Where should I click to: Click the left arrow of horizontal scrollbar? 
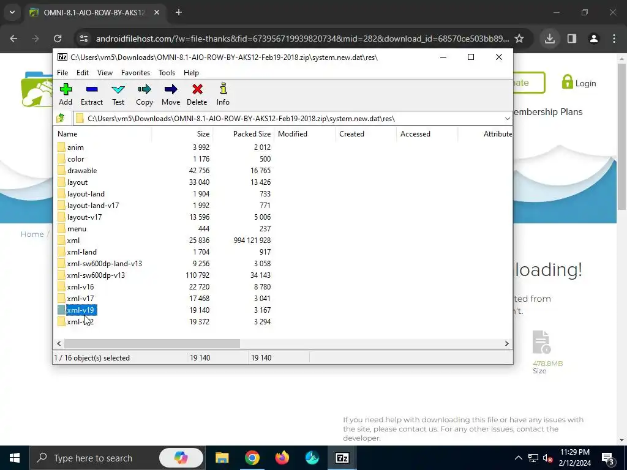tap(59, 343)
